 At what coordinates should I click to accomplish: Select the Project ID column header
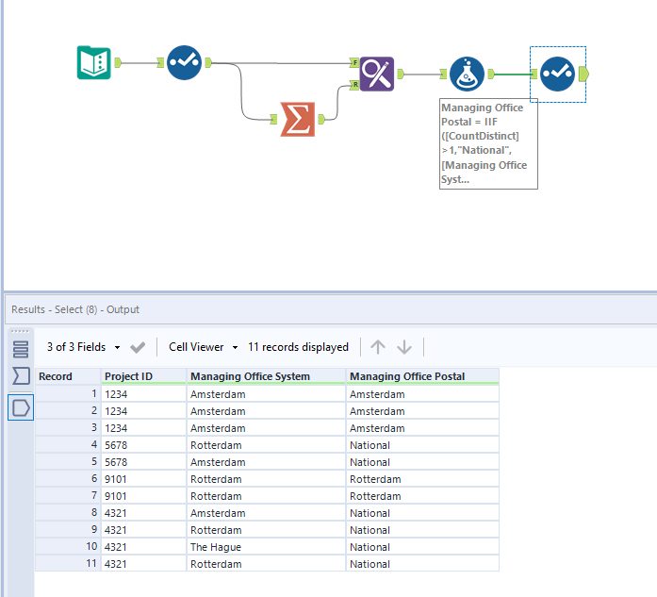143,376
